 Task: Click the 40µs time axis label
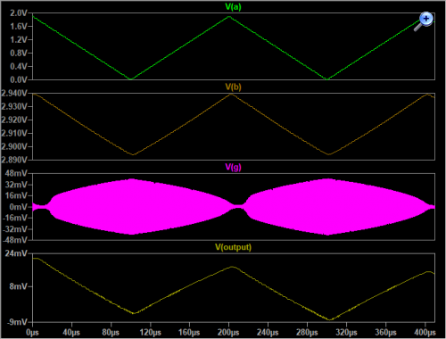tap(71, 333)
